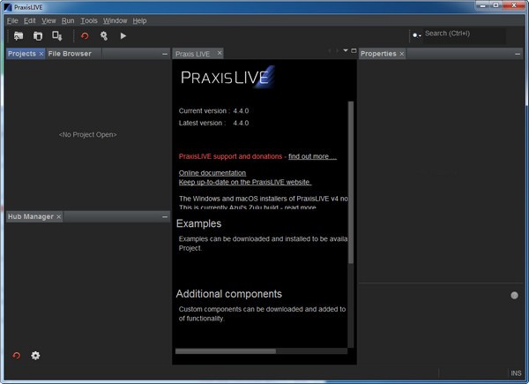
Task: Maximize the editor window area
Action: coord(354,51)
